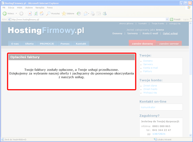Click the Przejdź go arrow icon
Screen dimensions: 193x142
click(x=171, y=20)
